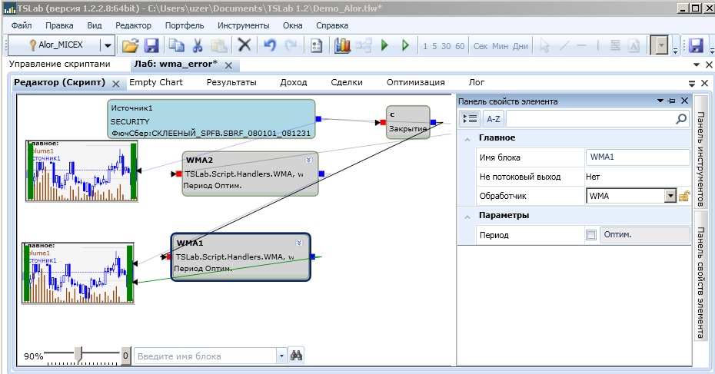Open the Alor_MICEX source dropdown arrow
This screenshot has height=374, width=715.
(107, 45)
